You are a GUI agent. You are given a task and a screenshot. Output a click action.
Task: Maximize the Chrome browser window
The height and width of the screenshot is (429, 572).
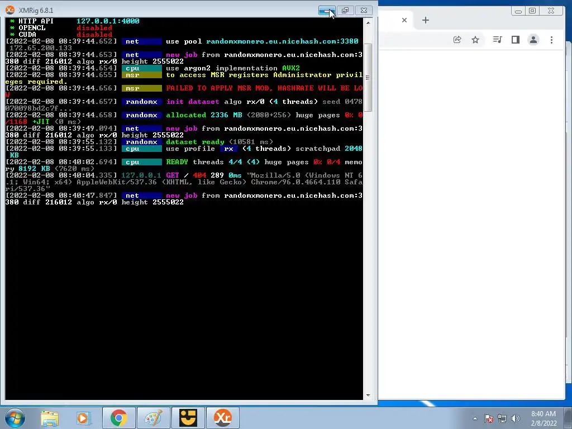tap(532, 11)
